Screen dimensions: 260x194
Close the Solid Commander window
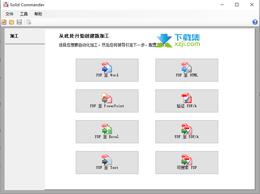(x=252, y=5)
